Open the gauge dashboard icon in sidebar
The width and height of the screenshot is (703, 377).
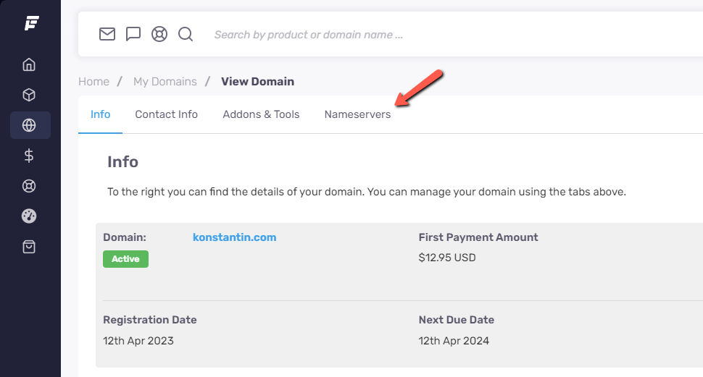(29, 216)
